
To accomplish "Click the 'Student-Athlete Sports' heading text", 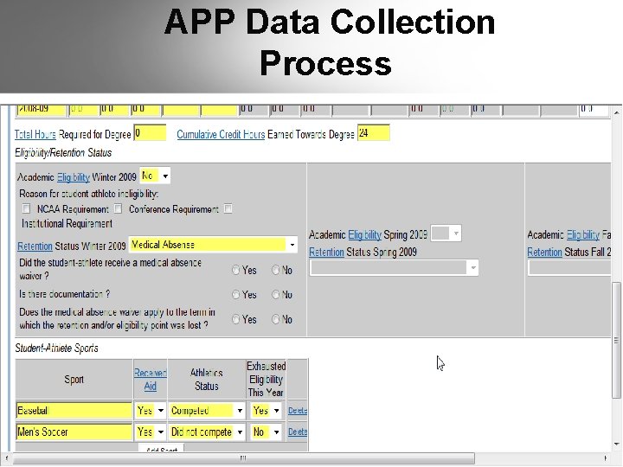I will 56,349.
